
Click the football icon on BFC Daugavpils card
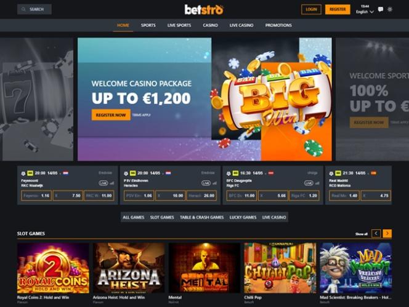pos(229,173)
